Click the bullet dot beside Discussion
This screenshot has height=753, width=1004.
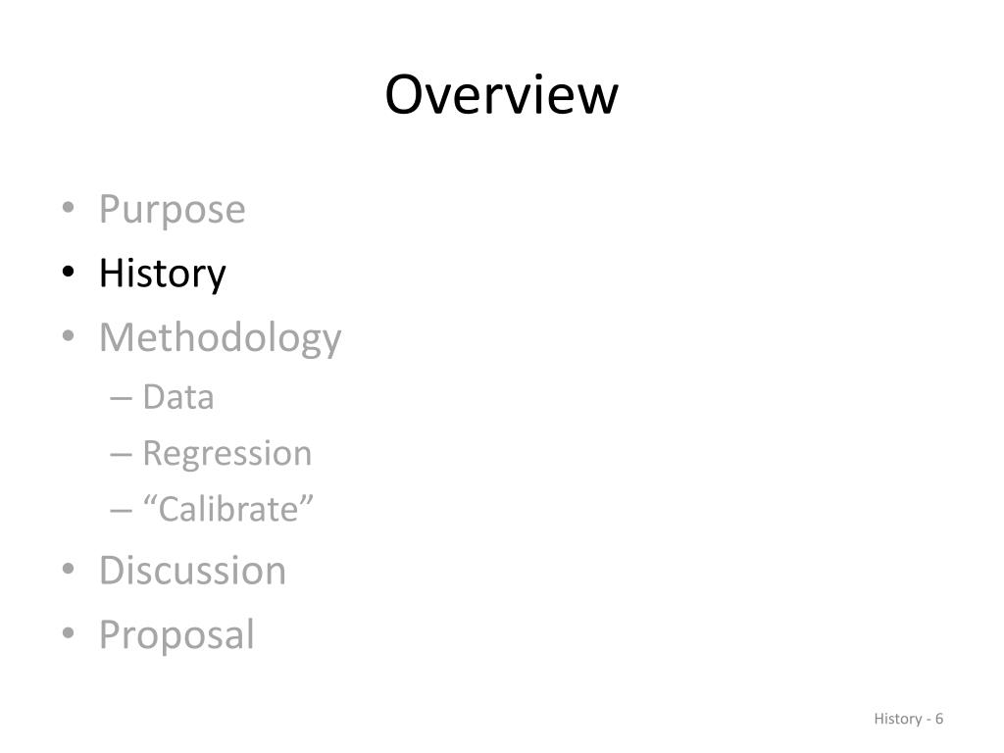click(69, 569)
